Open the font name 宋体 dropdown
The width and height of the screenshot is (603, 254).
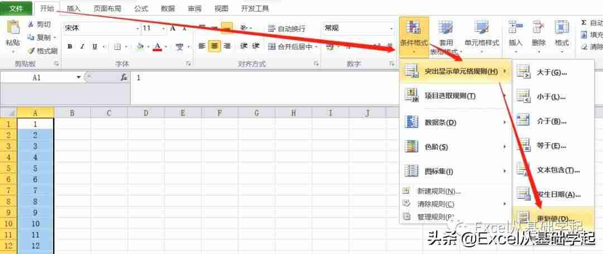tap(138, 28)
